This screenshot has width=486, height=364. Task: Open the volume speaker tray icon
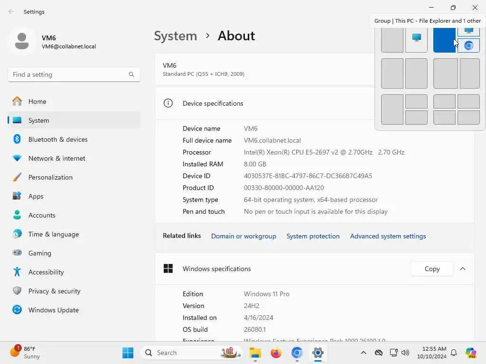coord(405,353)
